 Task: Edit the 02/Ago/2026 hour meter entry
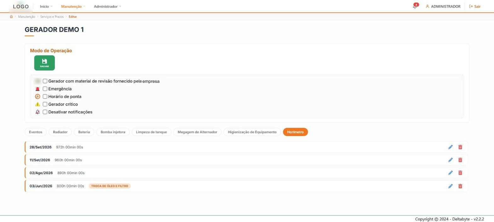pyautogui.click(x=451, y=173)
